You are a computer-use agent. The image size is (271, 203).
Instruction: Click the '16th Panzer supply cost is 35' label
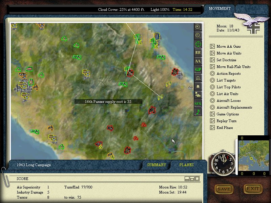click(108, 101)
